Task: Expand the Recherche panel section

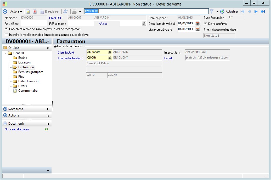Action: coord(48,109)
